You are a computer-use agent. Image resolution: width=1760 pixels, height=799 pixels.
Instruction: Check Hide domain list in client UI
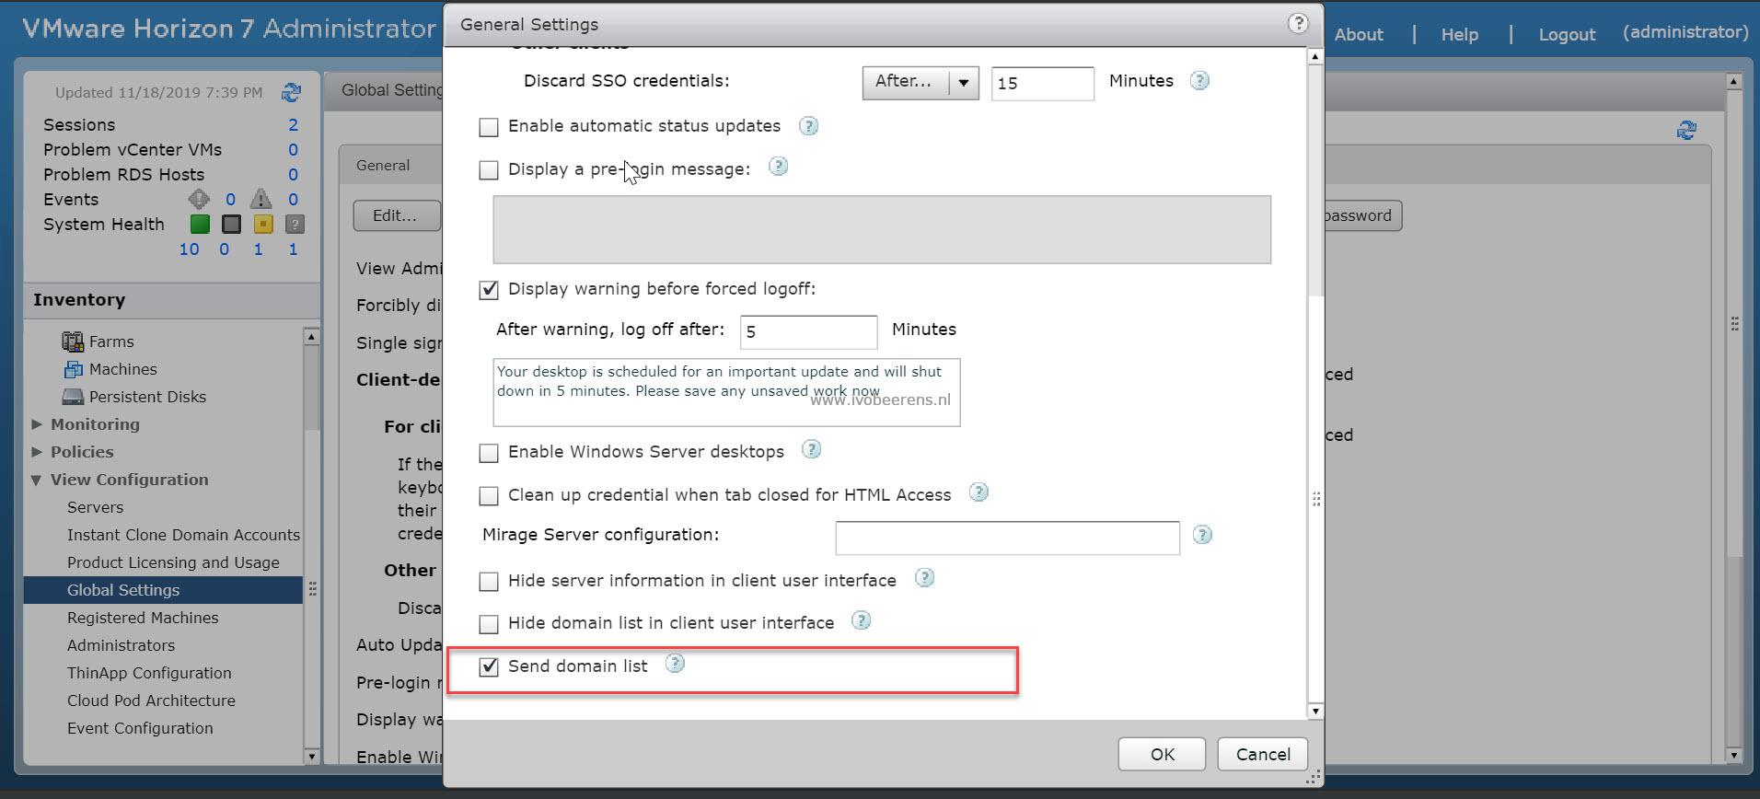click(x=489, y=624)
